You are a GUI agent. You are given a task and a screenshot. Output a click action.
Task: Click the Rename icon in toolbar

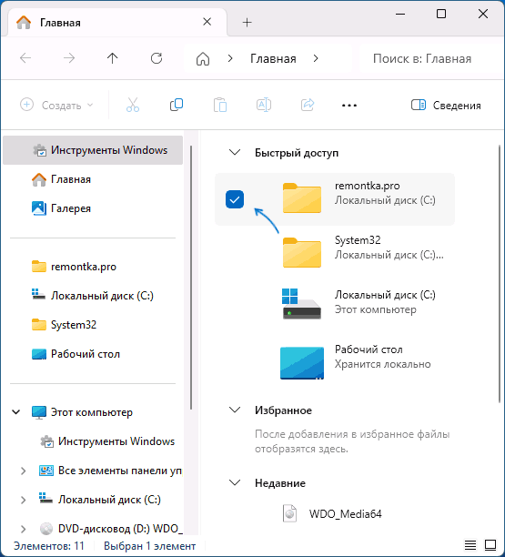264,106
